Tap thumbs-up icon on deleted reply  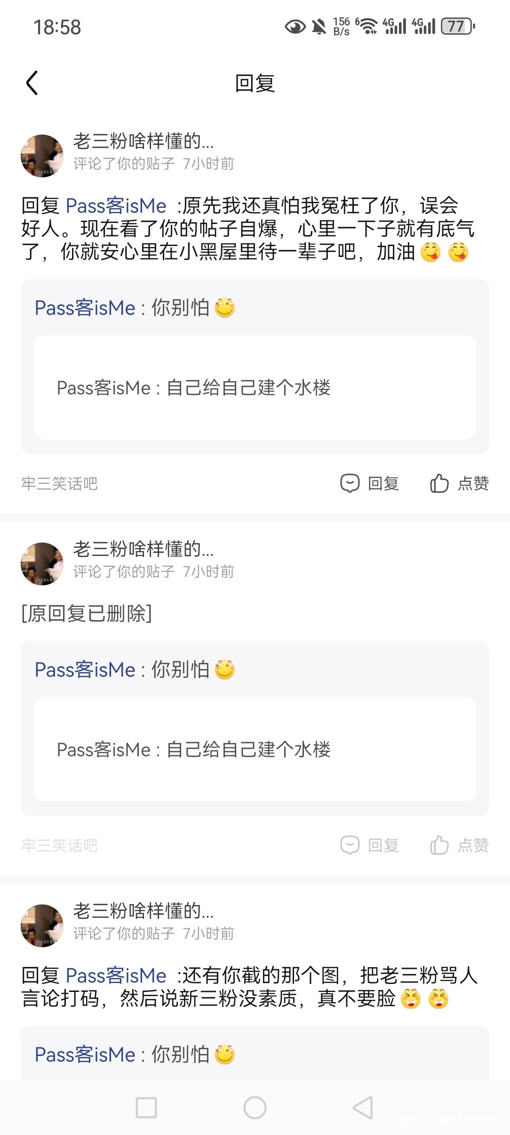click(x=439, y=845)
